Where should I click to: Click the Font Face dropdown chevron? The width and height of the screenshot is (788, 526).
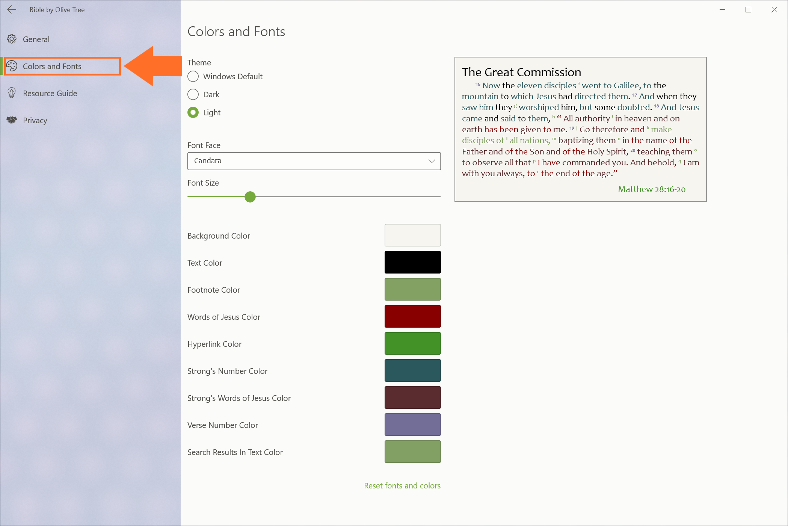pos(432,161)
